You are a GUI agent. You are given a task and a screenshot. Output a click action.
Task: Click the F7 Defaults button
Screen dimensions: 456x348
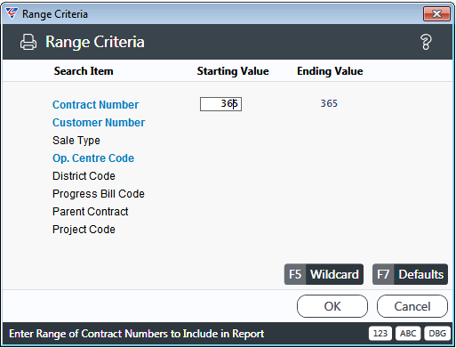[410, 274]
